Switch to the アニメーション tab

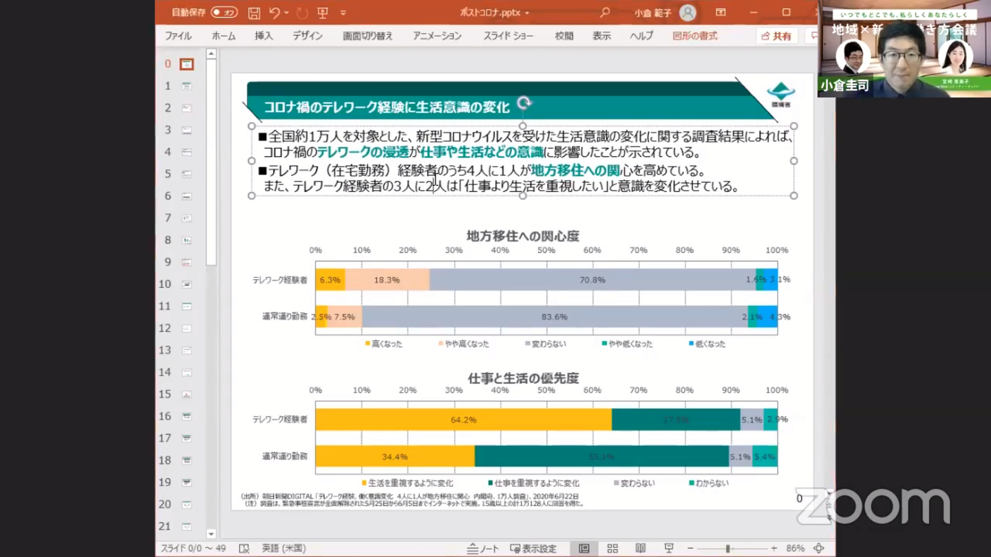tap(437, 36)
